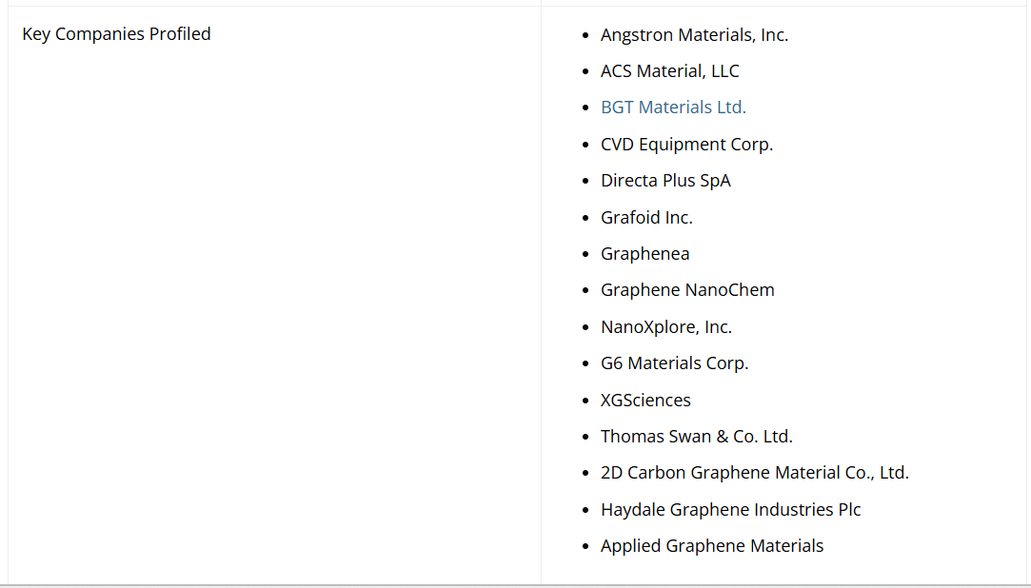The height and width of the screenshot is (588, 1031).
Task: Select the Directa Plus SpA item
Action: (665, 181)
